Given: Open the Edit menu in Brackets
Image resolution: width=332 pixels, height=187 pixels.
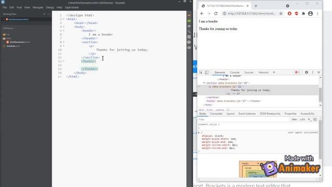Looking at the screenshot, I should pyautogui.click(x=11, y=7).
